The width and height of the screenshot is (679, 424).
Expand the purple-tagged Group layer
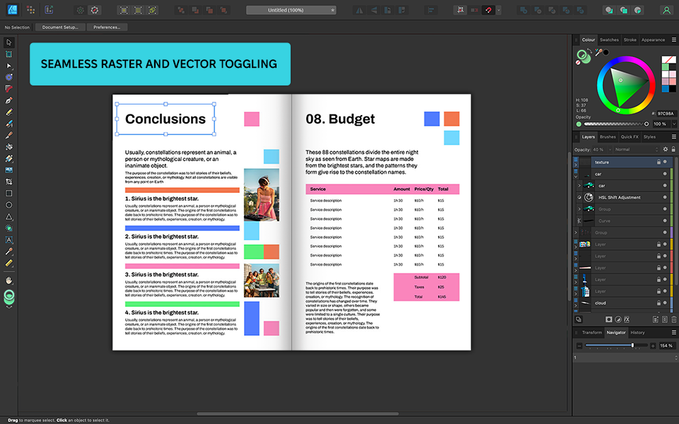[576, 232]
